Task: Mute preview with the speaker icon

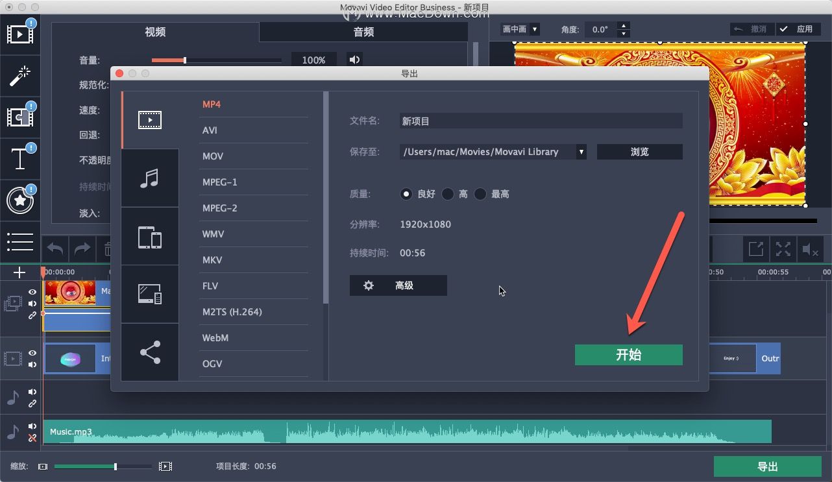Action: [811, 249]
